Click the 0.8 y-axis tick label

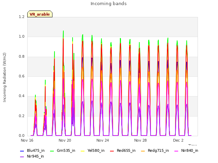21,57
